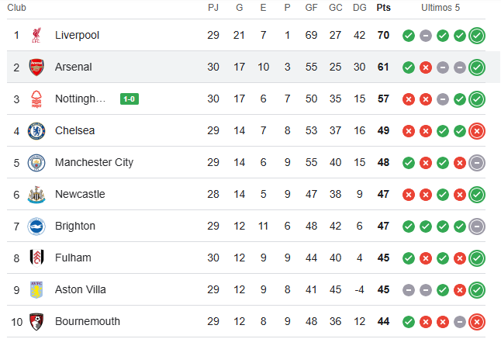Click Liverpool's latest circled win result icon
The image size is (501, 339).
[477, 35]
